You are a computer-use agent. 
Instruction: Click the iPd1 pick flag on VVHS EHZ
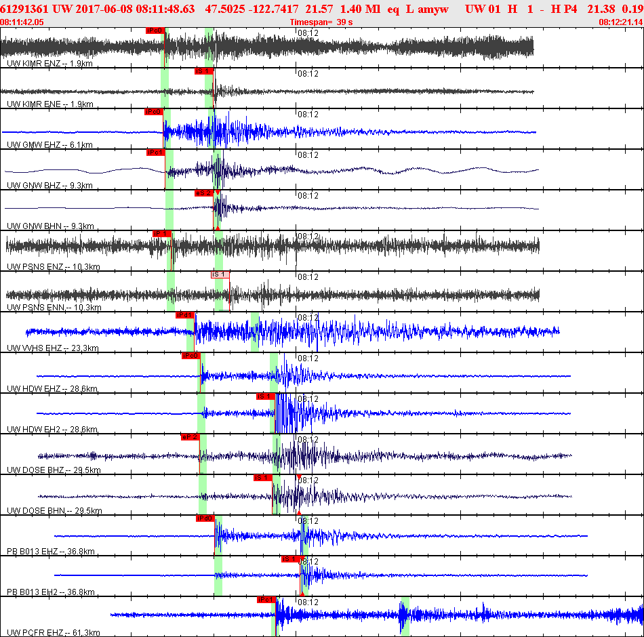coord(185,315)
